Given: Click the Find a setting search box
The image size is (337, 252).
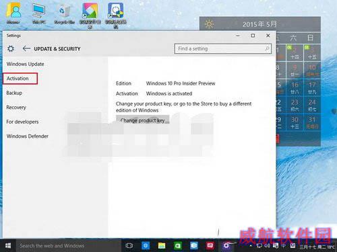Looking at the screenshot, I should point(222,48).
